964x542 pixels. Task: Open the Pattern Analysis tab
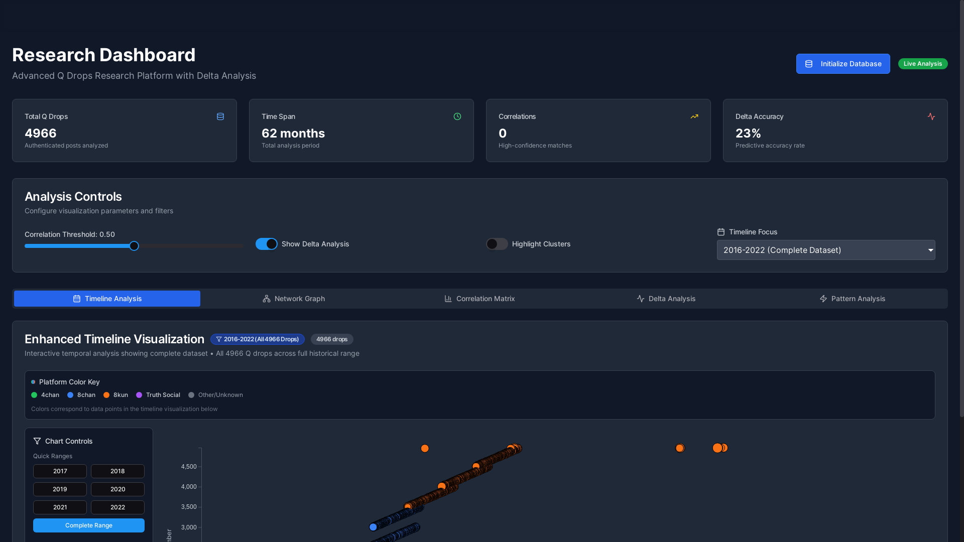(852, 299)
